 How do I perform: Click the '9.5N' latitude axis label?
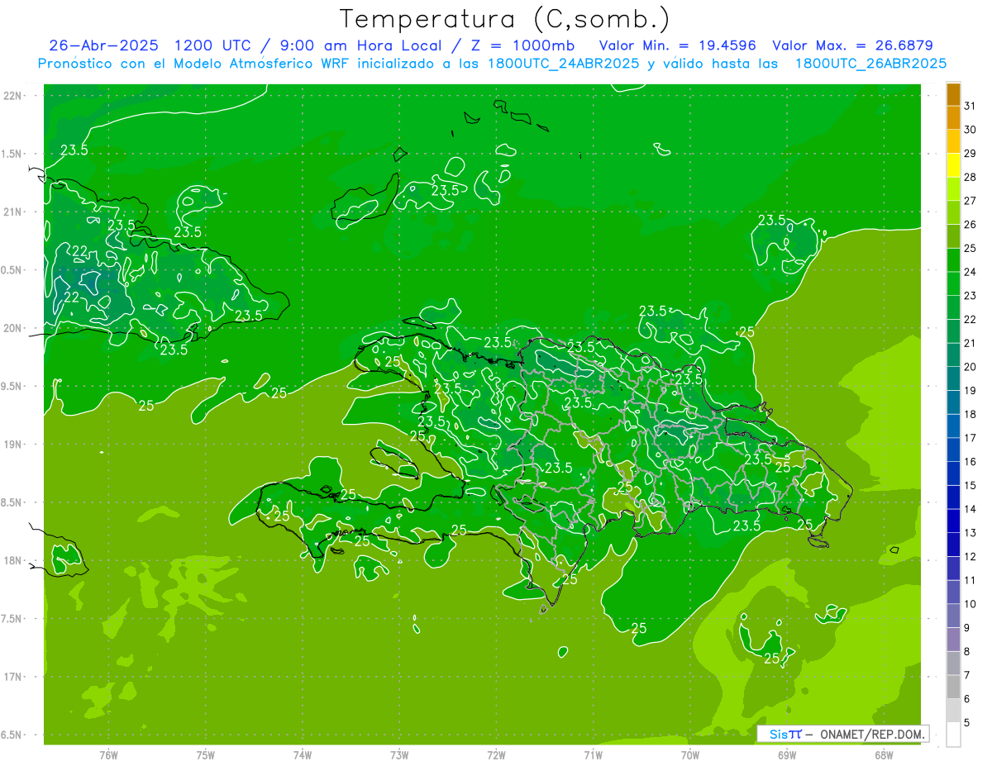(x=12, y=387)
